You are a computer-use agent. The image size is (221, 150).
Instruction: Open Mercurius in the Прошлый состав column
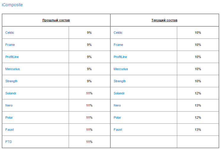(12, 69)
